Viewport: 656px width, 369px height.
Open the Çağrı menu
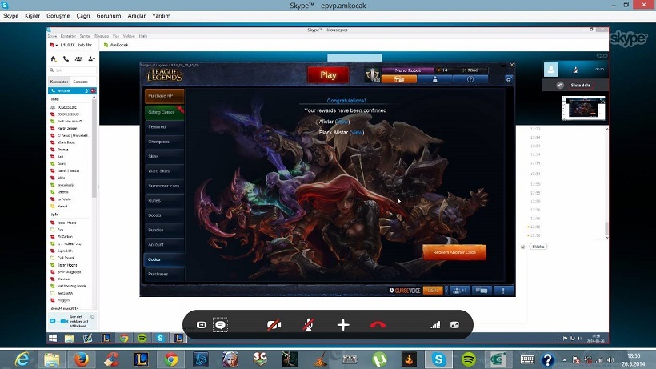pyautogui.click(x=83, y=15)
